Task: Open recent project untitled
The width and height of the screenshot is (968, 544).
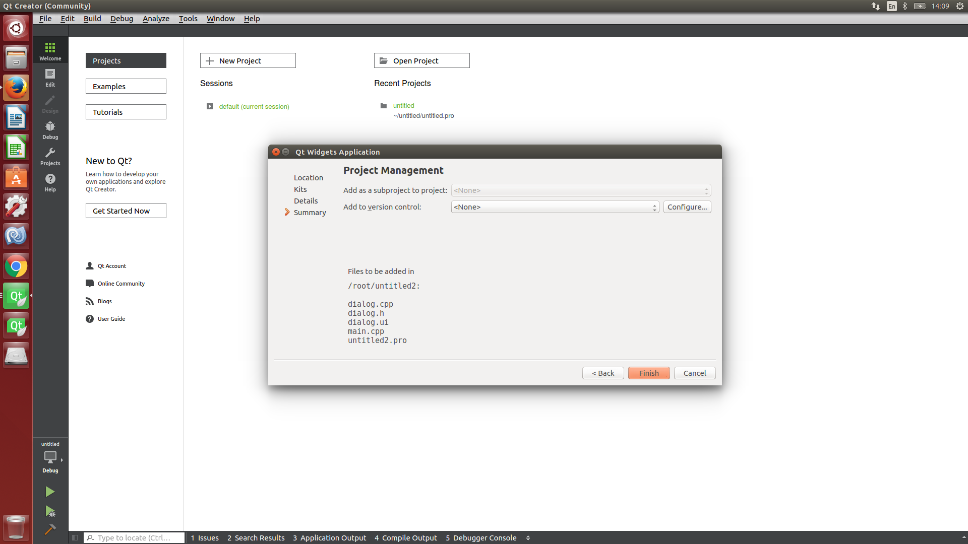Action: pos(403,106)
